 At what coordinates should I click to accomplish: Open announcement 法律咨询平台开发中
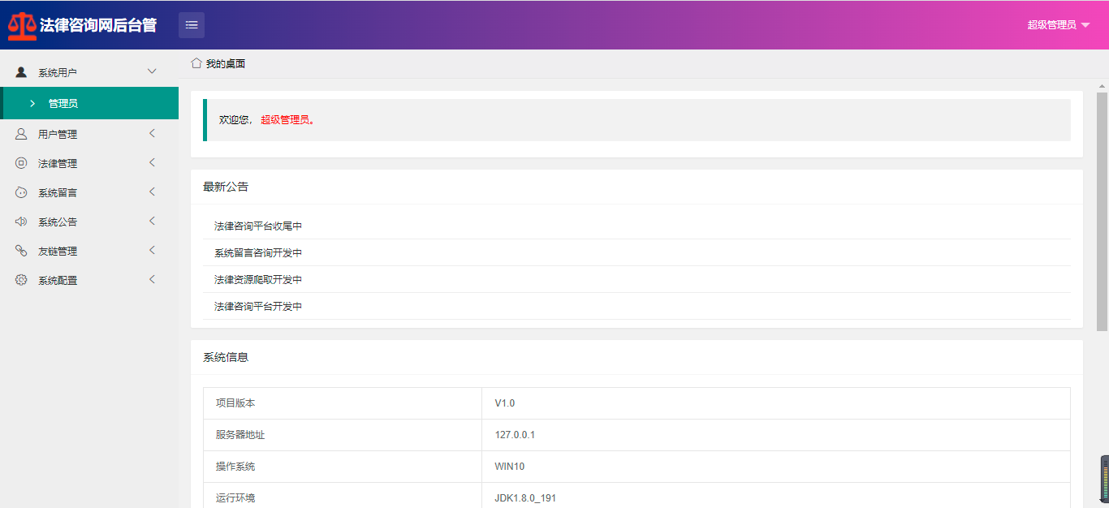[x=258, y=307]
